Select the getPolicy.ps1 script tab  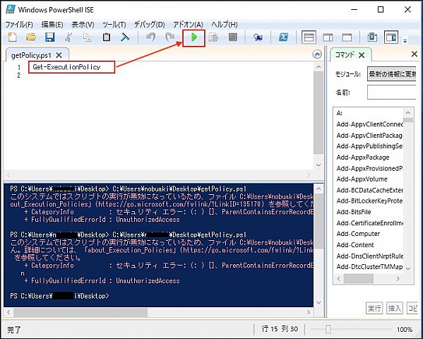coord(31,55)
